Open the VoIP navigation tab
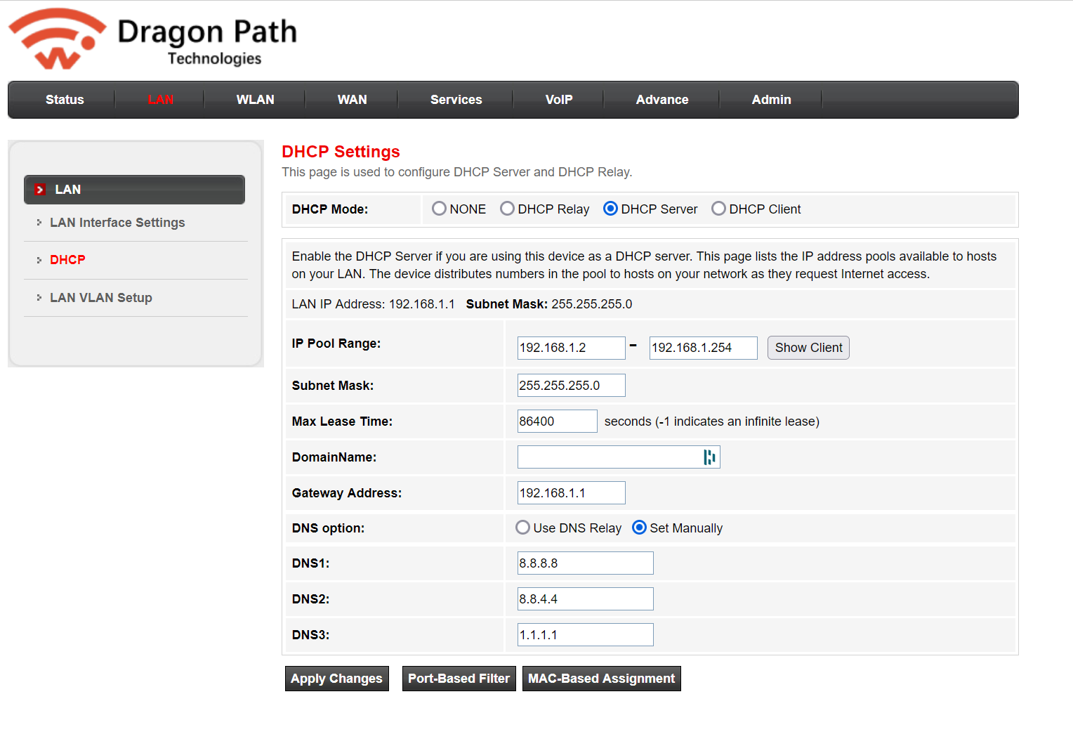1073x739 pixels. [559, 100]
